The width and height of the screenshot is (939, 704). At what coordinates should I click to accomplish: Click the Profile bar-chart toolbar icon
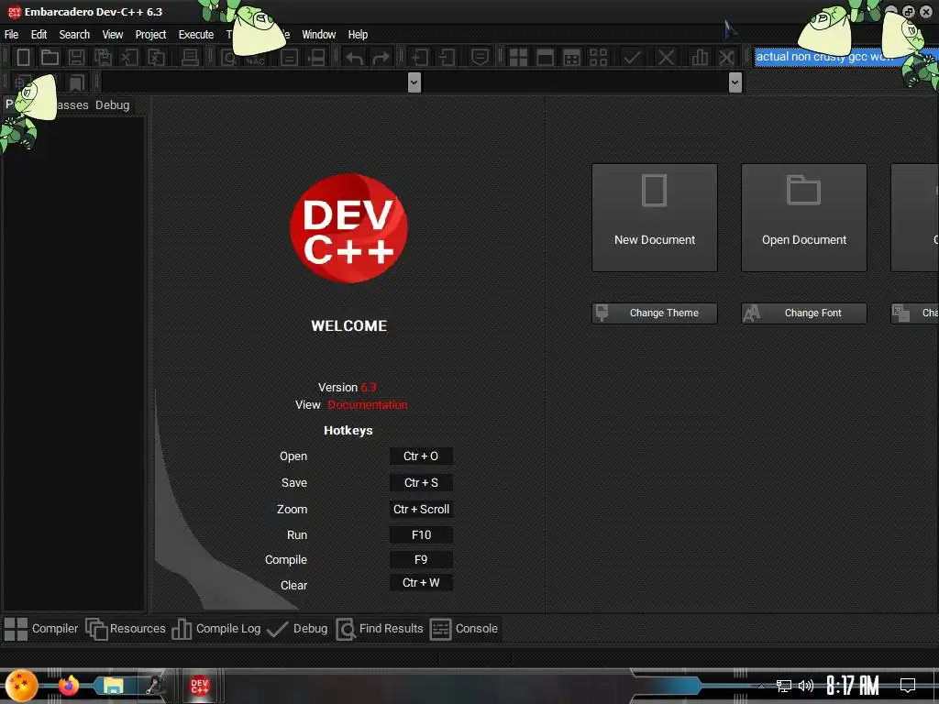point(700,58)
